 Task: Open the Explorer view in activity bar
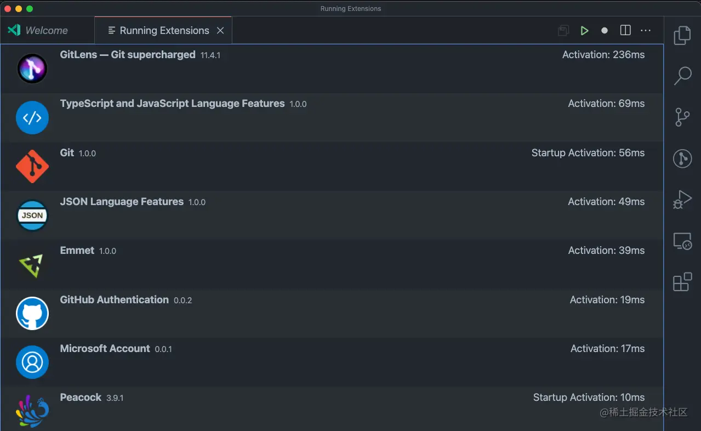[682, 35]
